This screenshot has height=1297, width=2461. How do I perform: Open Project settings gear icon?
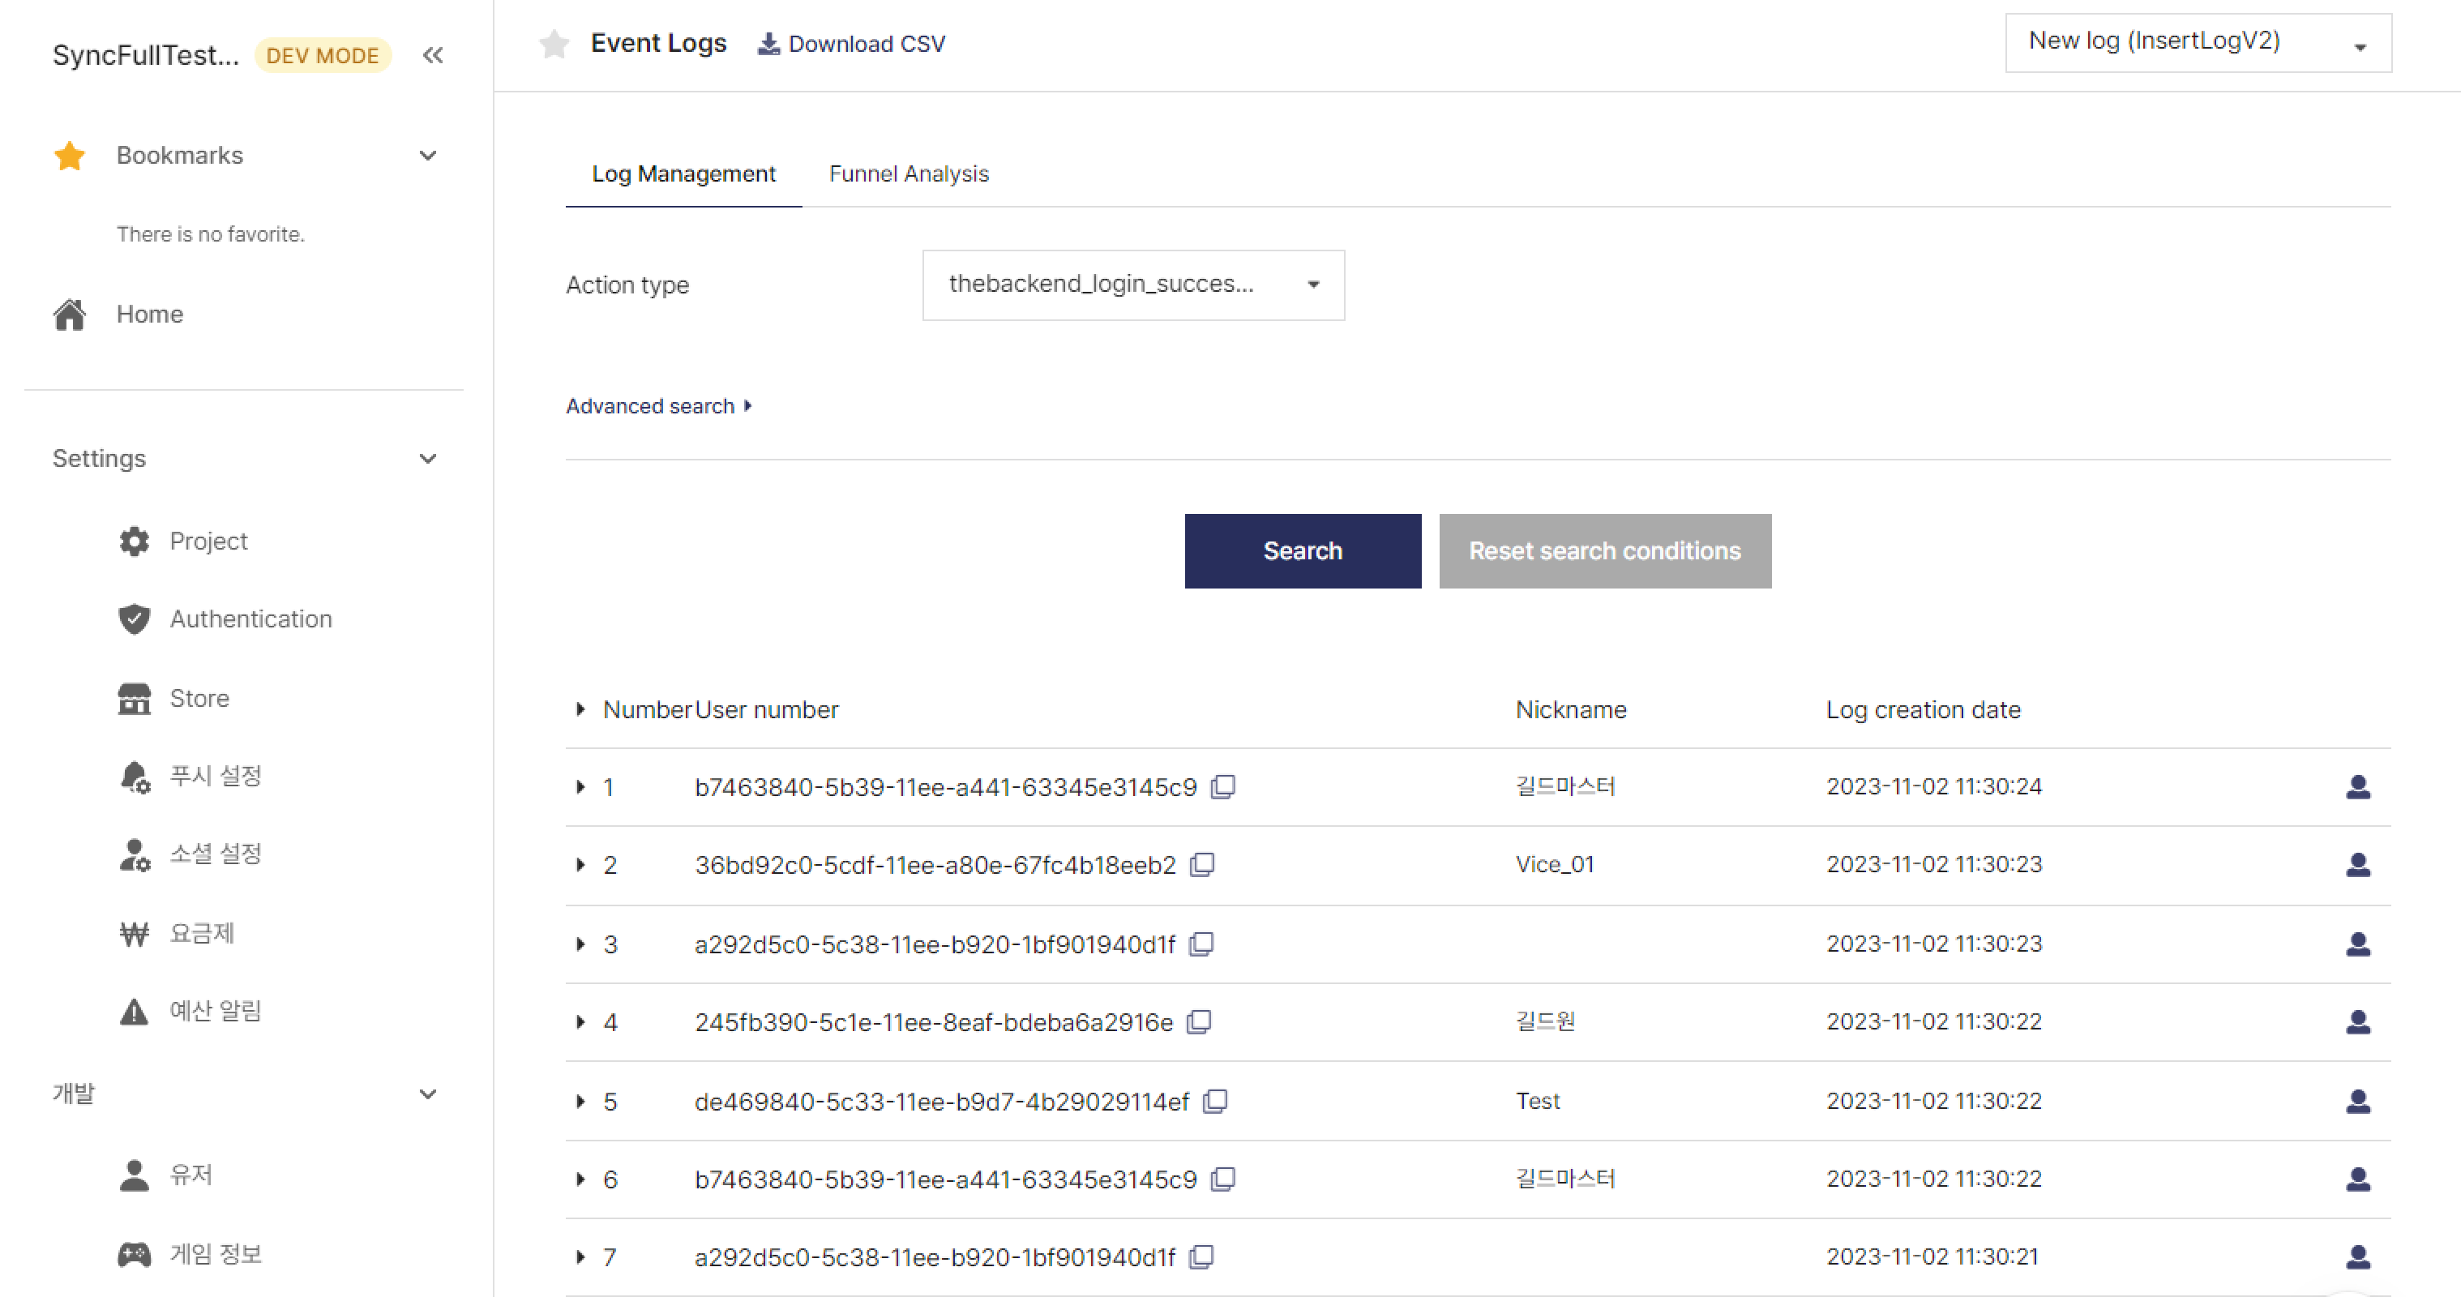pyautogui.click(x=135, y=541)
